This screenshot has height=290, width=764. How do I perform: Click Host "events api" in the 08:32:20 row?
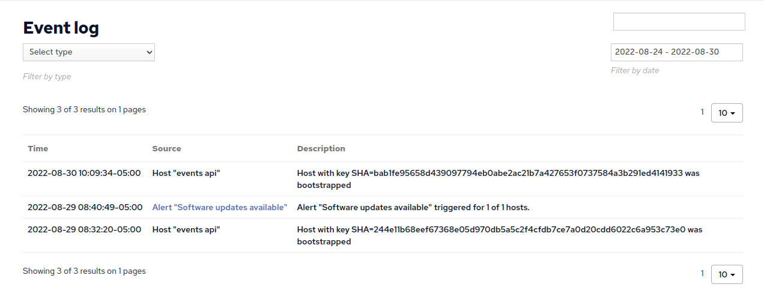(x=186, y=229)
